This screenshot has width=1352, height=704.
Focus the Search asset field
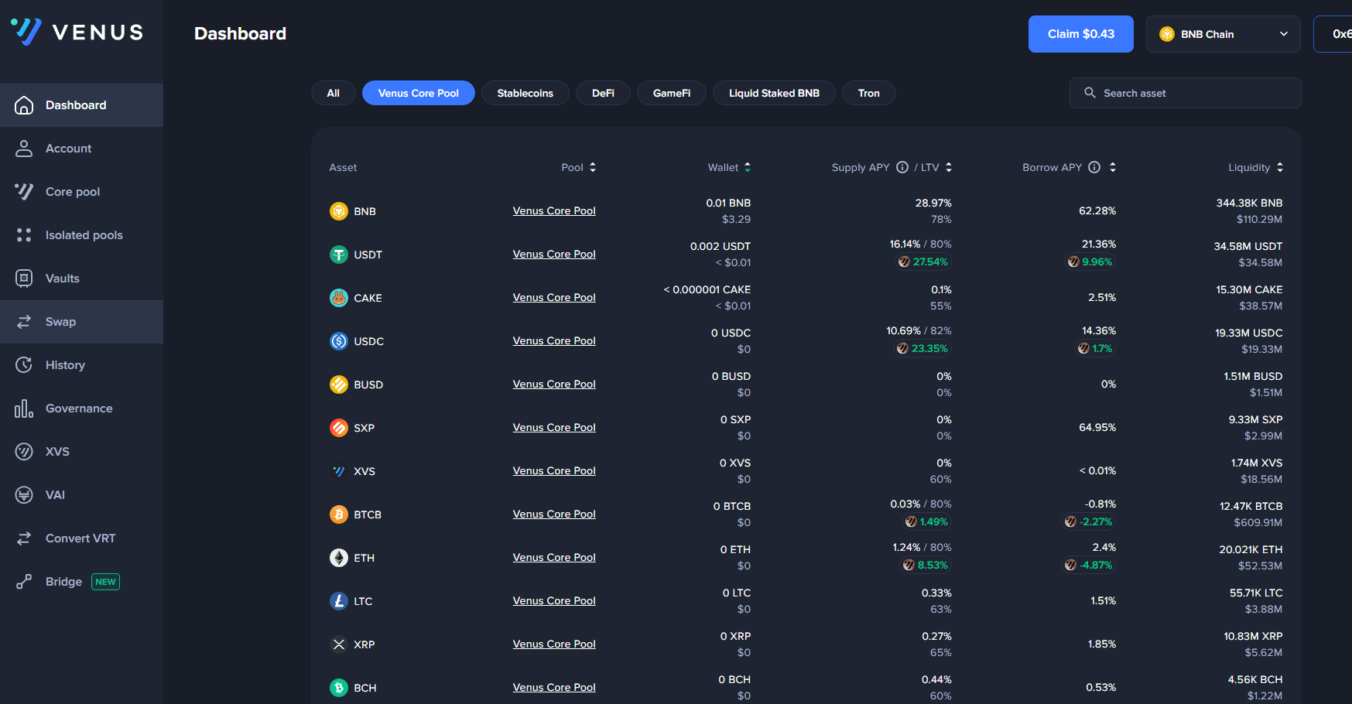coord(1186,93)
